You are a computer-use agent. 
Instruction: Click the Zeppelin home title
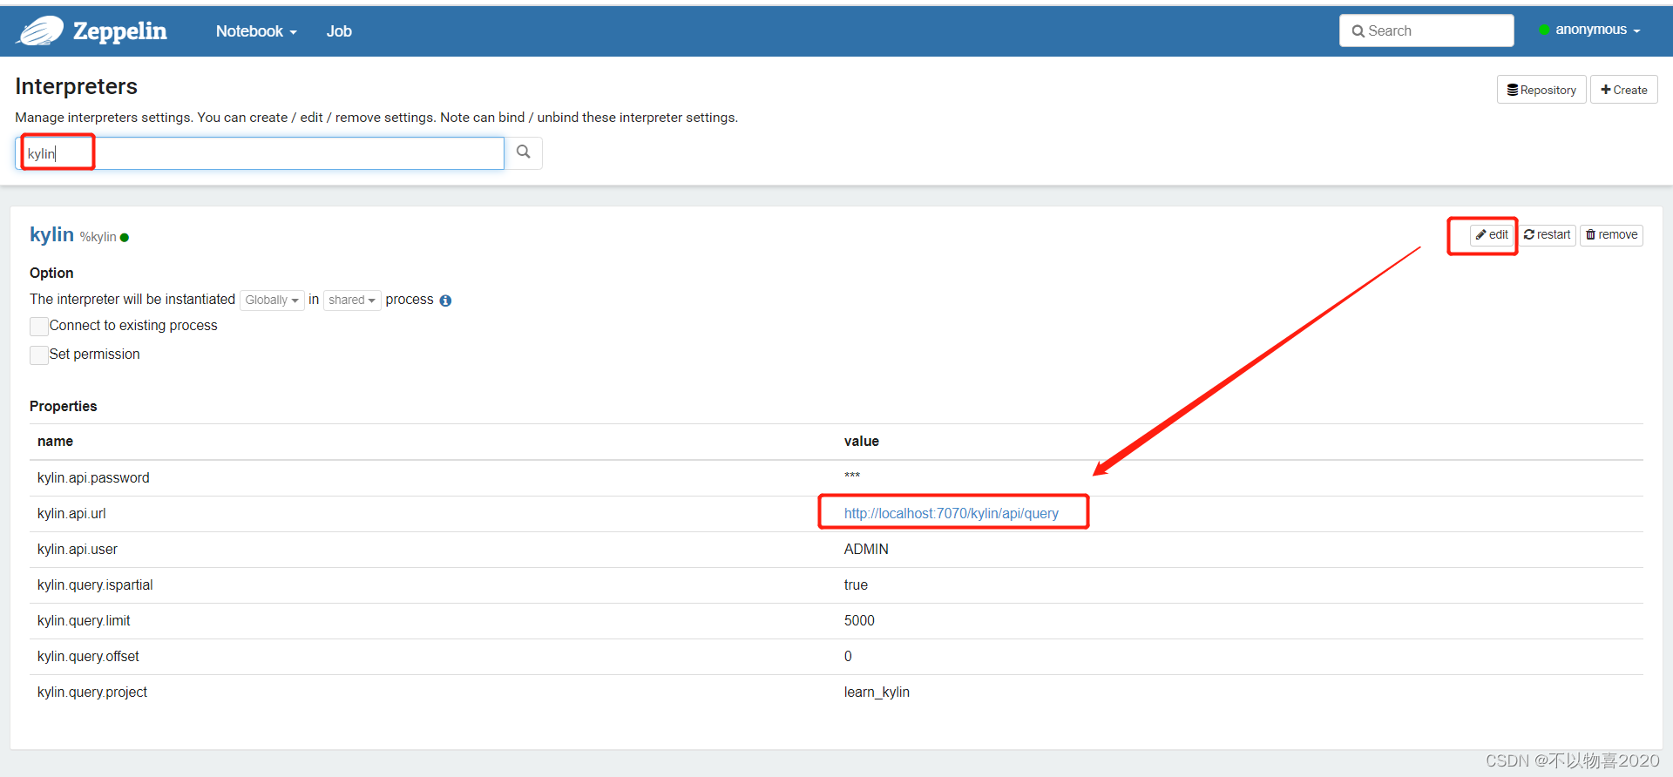(119, 31)
